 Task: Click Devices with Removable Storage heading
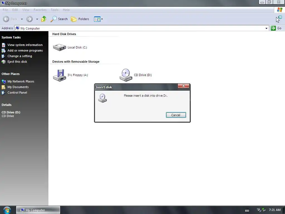76,62
